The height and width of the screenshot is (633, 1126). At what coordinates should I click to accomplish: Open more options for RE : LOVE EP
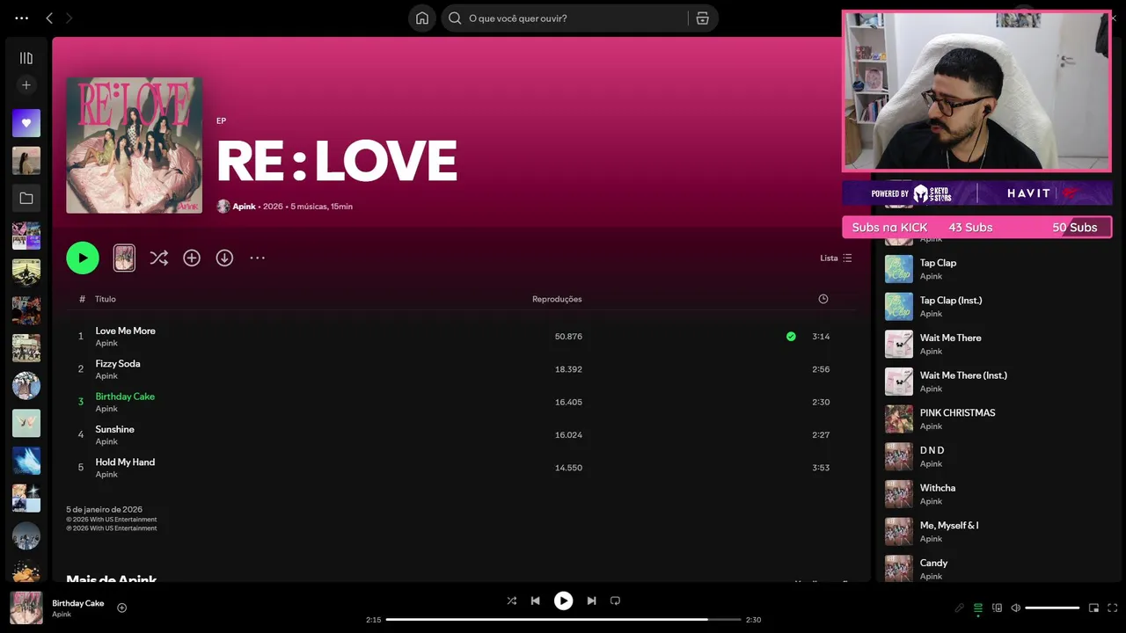tap(257, 258)
